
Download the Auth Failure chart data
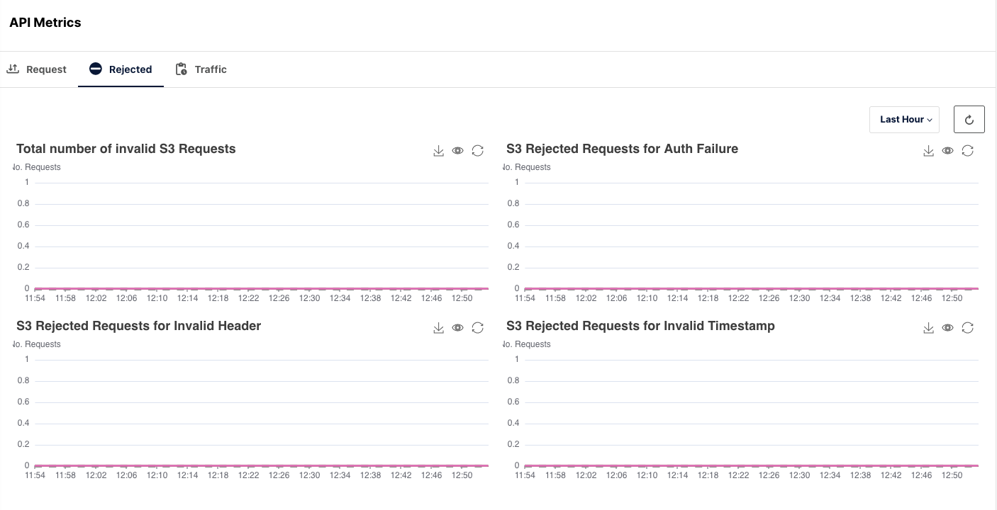928,150
